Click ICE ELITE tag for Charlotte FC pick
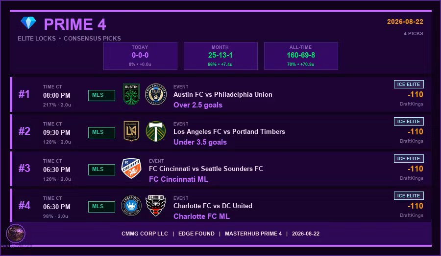Image resolution: width=441 pixels, height=256 pixels. pos(409,195)
